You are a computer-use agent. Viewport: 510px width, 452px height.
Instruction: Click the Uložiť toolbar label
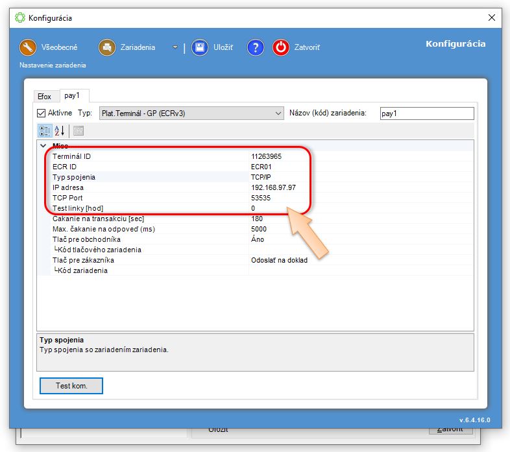[223, 47]
